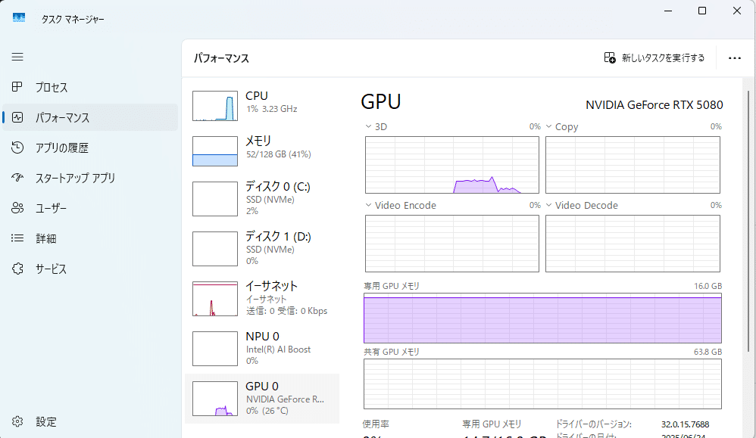Image resolution: width=756 pixels, height=438 pixels.
Task: Open the プロセス page icon
Action: [x=18, y=88]
